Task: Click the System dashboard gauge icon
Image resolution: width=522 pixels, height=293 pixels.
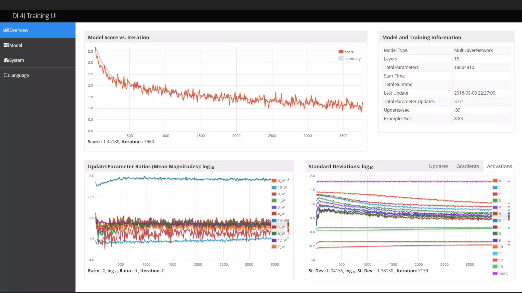Action: coord(6,60)
